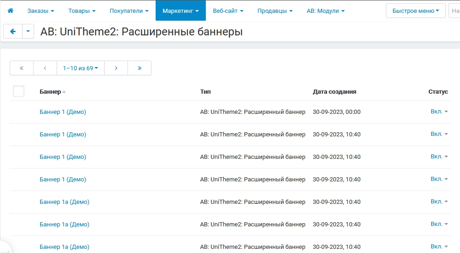460x253 pixels.
Task: Open the АВ: Модули menu
Action: coord(326,11)
